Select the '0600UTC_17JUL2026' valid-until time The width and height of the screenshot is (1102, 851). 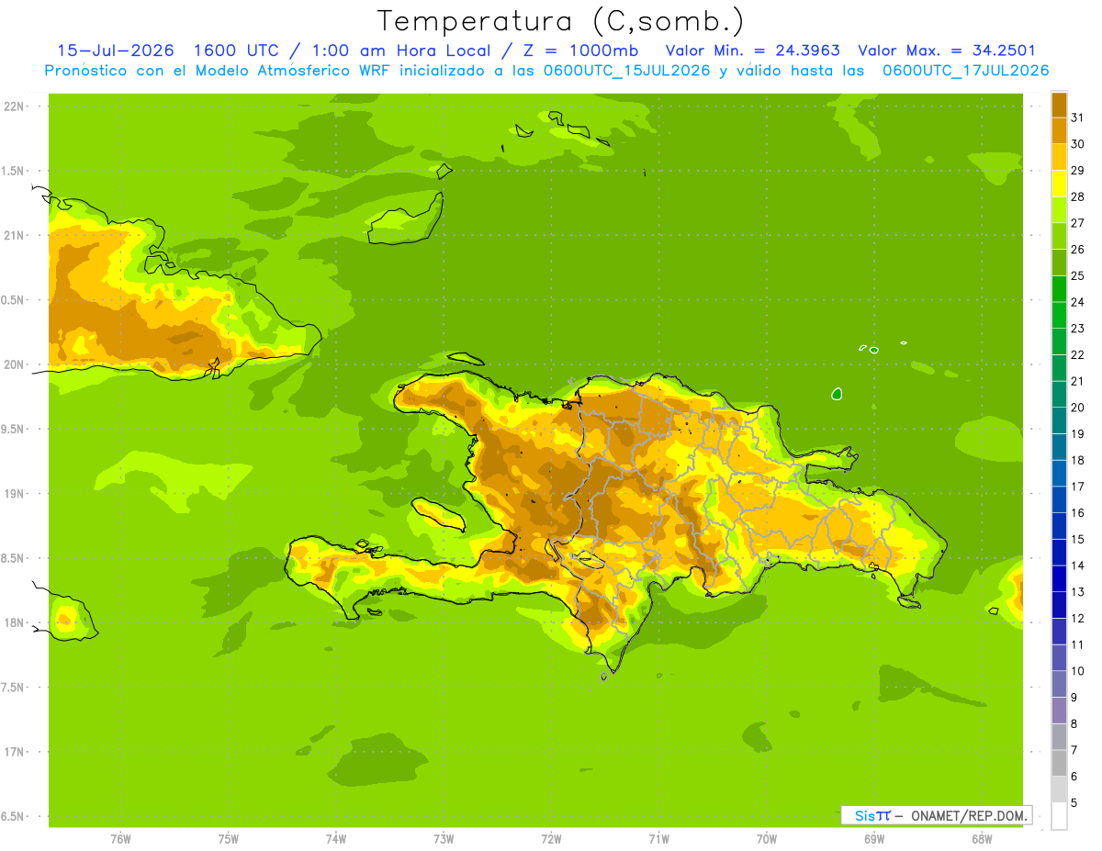point(965,70)
